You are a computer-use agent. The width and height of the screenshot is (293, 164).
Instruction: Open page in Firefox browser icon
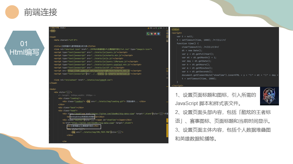click(x=155, y=34)
